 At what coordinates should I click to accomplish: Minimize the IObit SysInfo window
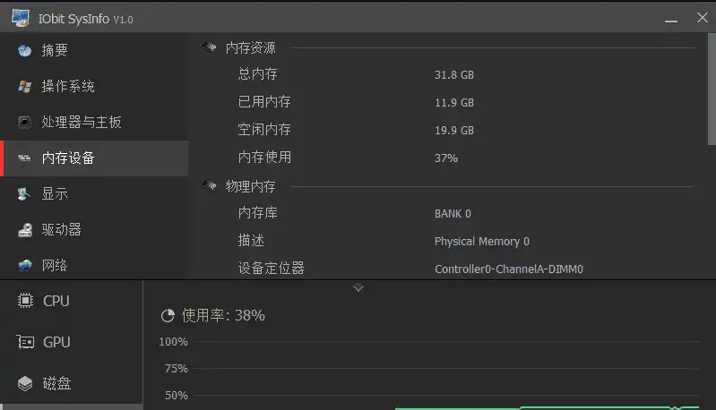click(671, 19)
